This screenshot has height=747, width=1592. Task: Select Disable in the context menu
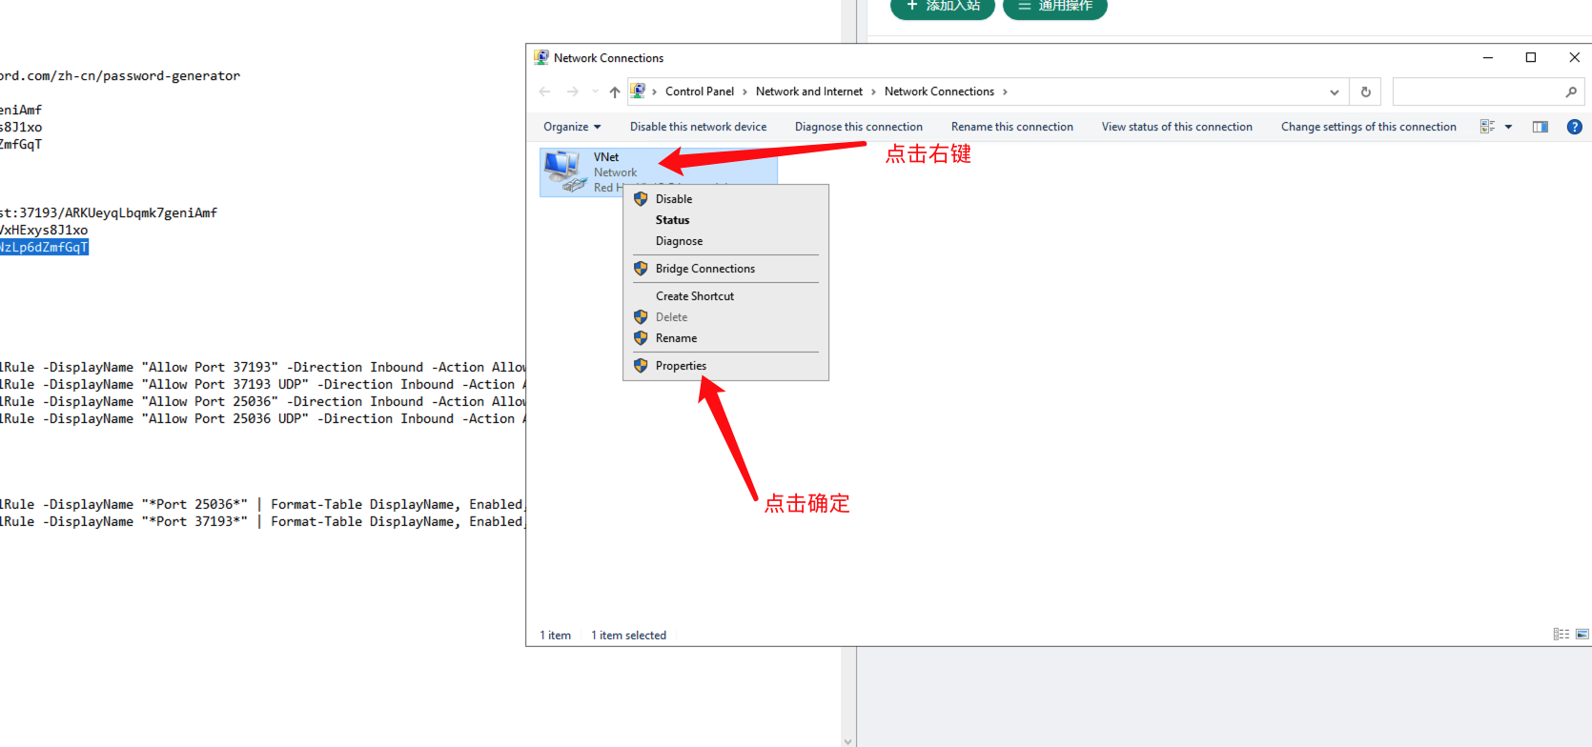[673, 199]
